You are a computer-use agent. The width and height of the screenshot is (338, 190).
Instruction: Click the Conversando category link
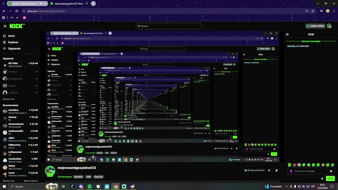64,177
